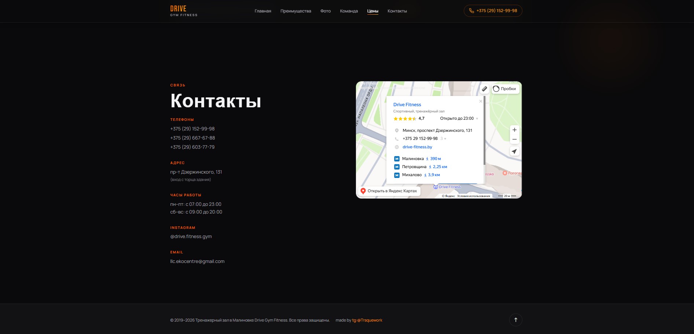The width and height of the screenshot is (694, 334).
Task: Click the back-to-top arrow button
Action: point(515,320)
